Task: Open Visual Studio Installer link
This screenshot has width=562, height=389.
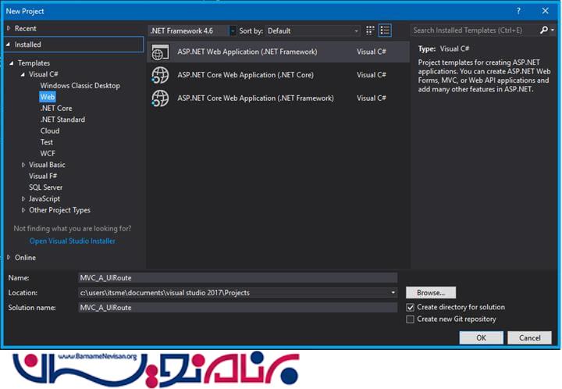Action: (72, 241)
